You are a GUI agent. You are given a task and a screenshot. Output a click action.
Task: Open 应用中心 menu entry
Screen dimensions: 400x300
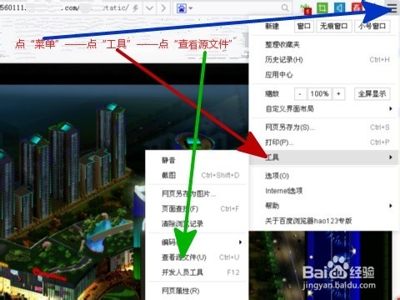pyautogui.click(x=323, y=74)
